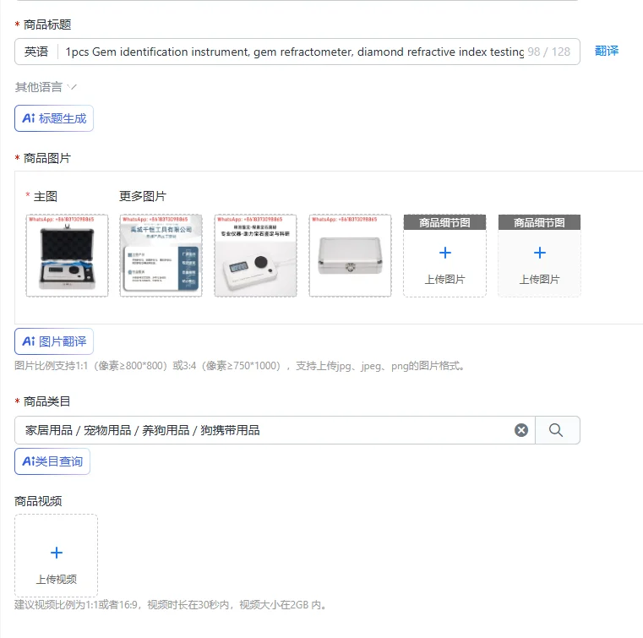Click the AI 图片翻译 button
This screenshot has height=638, width=643.
click(x=54, y=341)
